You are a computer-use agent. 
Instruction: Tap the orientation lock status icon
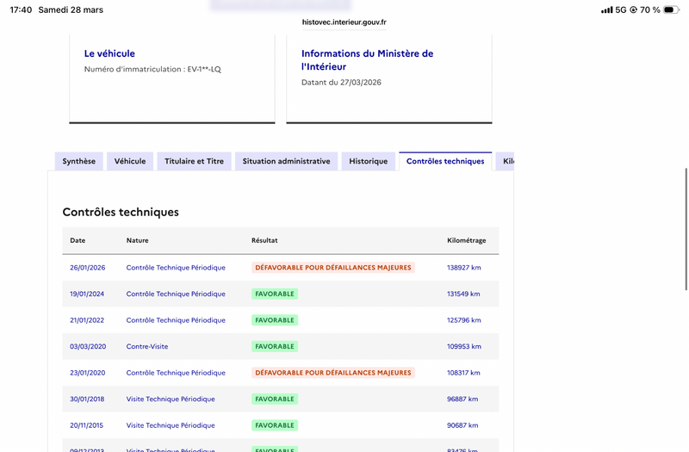(x=634, y=9)
